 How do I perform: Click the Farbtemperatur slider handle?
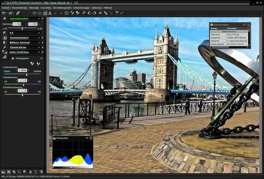(x=26, y=75)
